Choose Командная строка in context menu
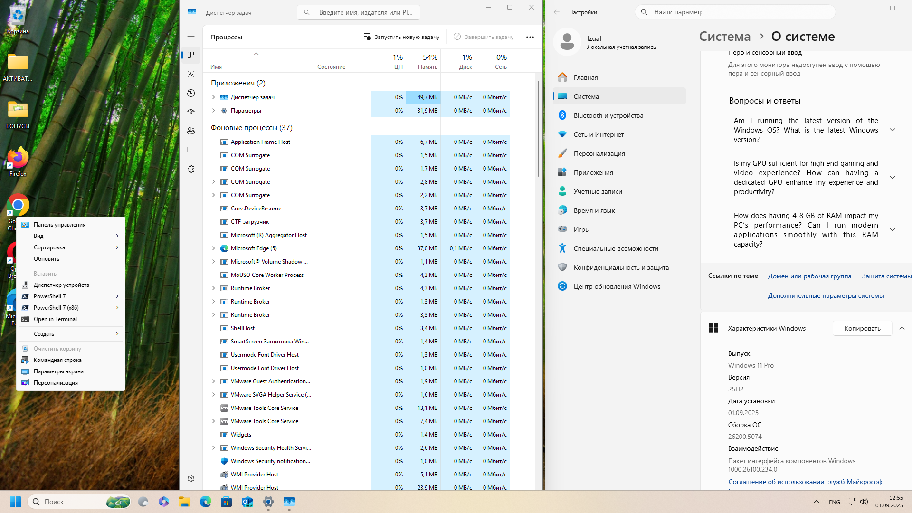This screenshot has width=912, height=513. pyautogui.click(x=71, y=360)
